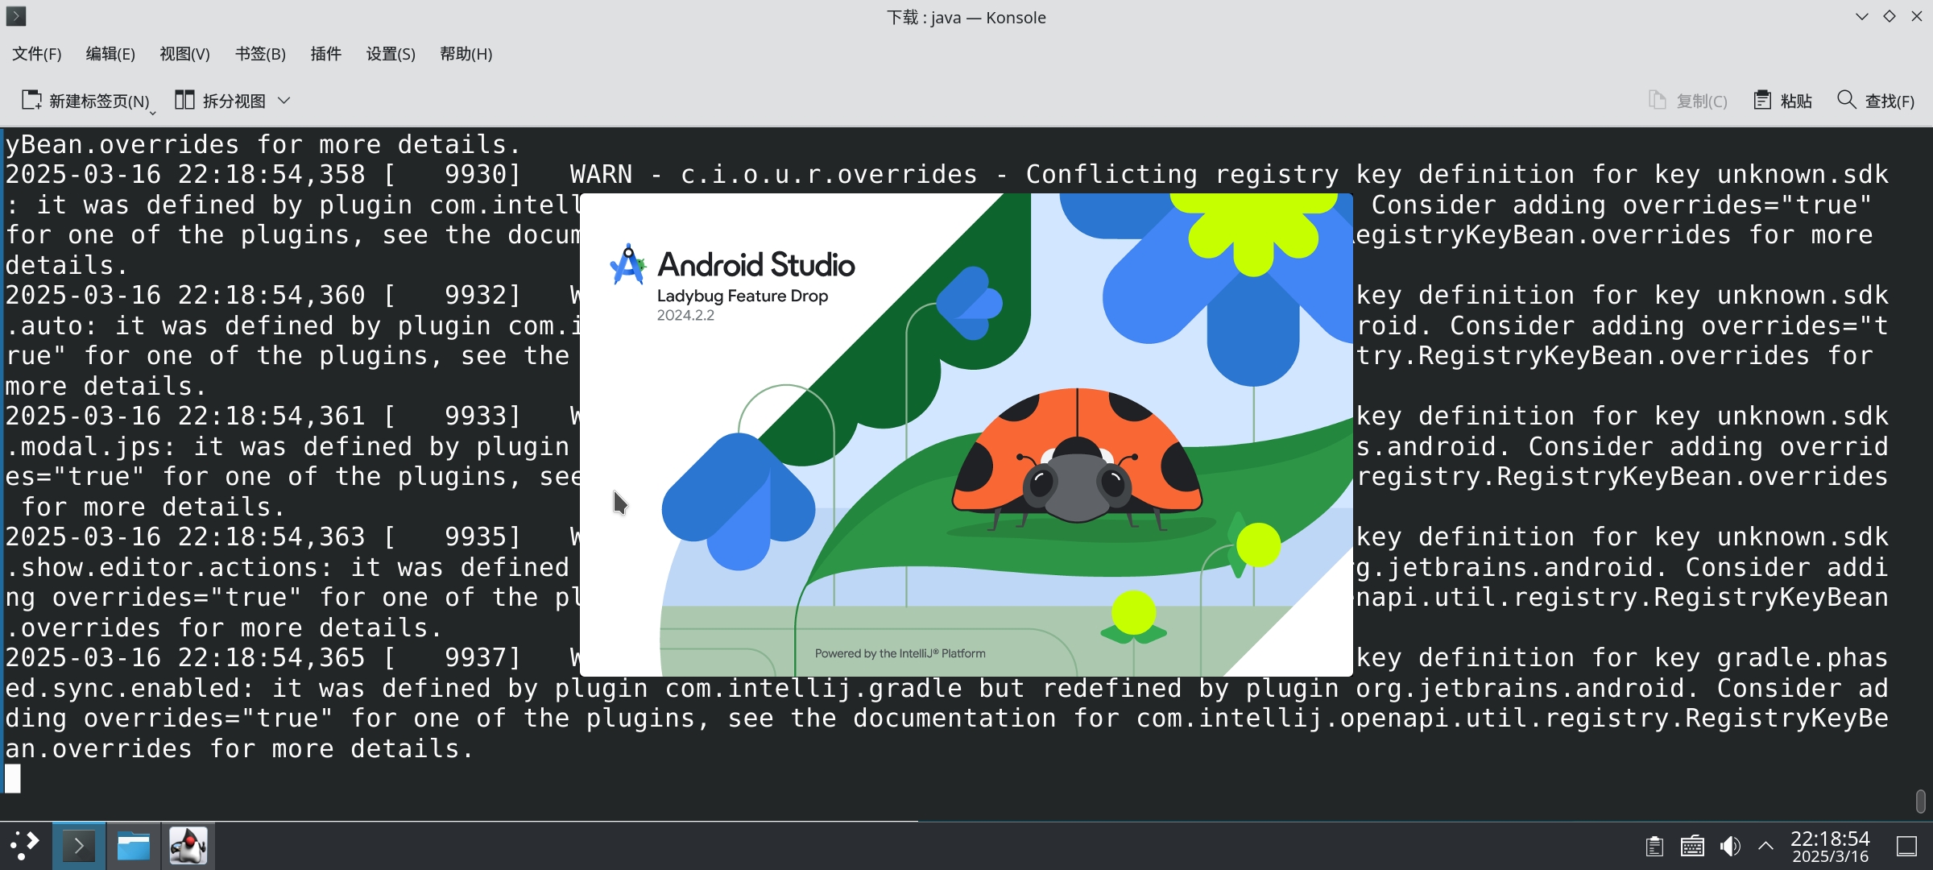Open the Find search tool
The image size is (1933, 870).
tap(1875, 100)
